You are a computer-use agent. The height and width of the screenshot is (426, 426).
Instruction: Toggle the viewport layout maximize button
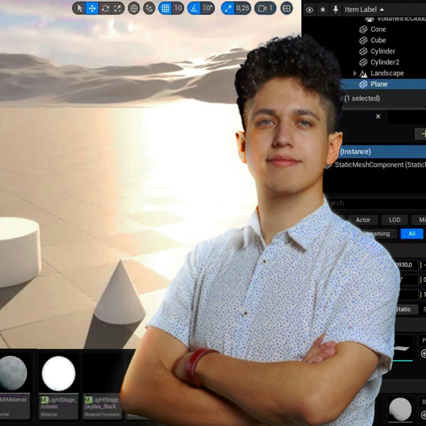click(286, 8)
